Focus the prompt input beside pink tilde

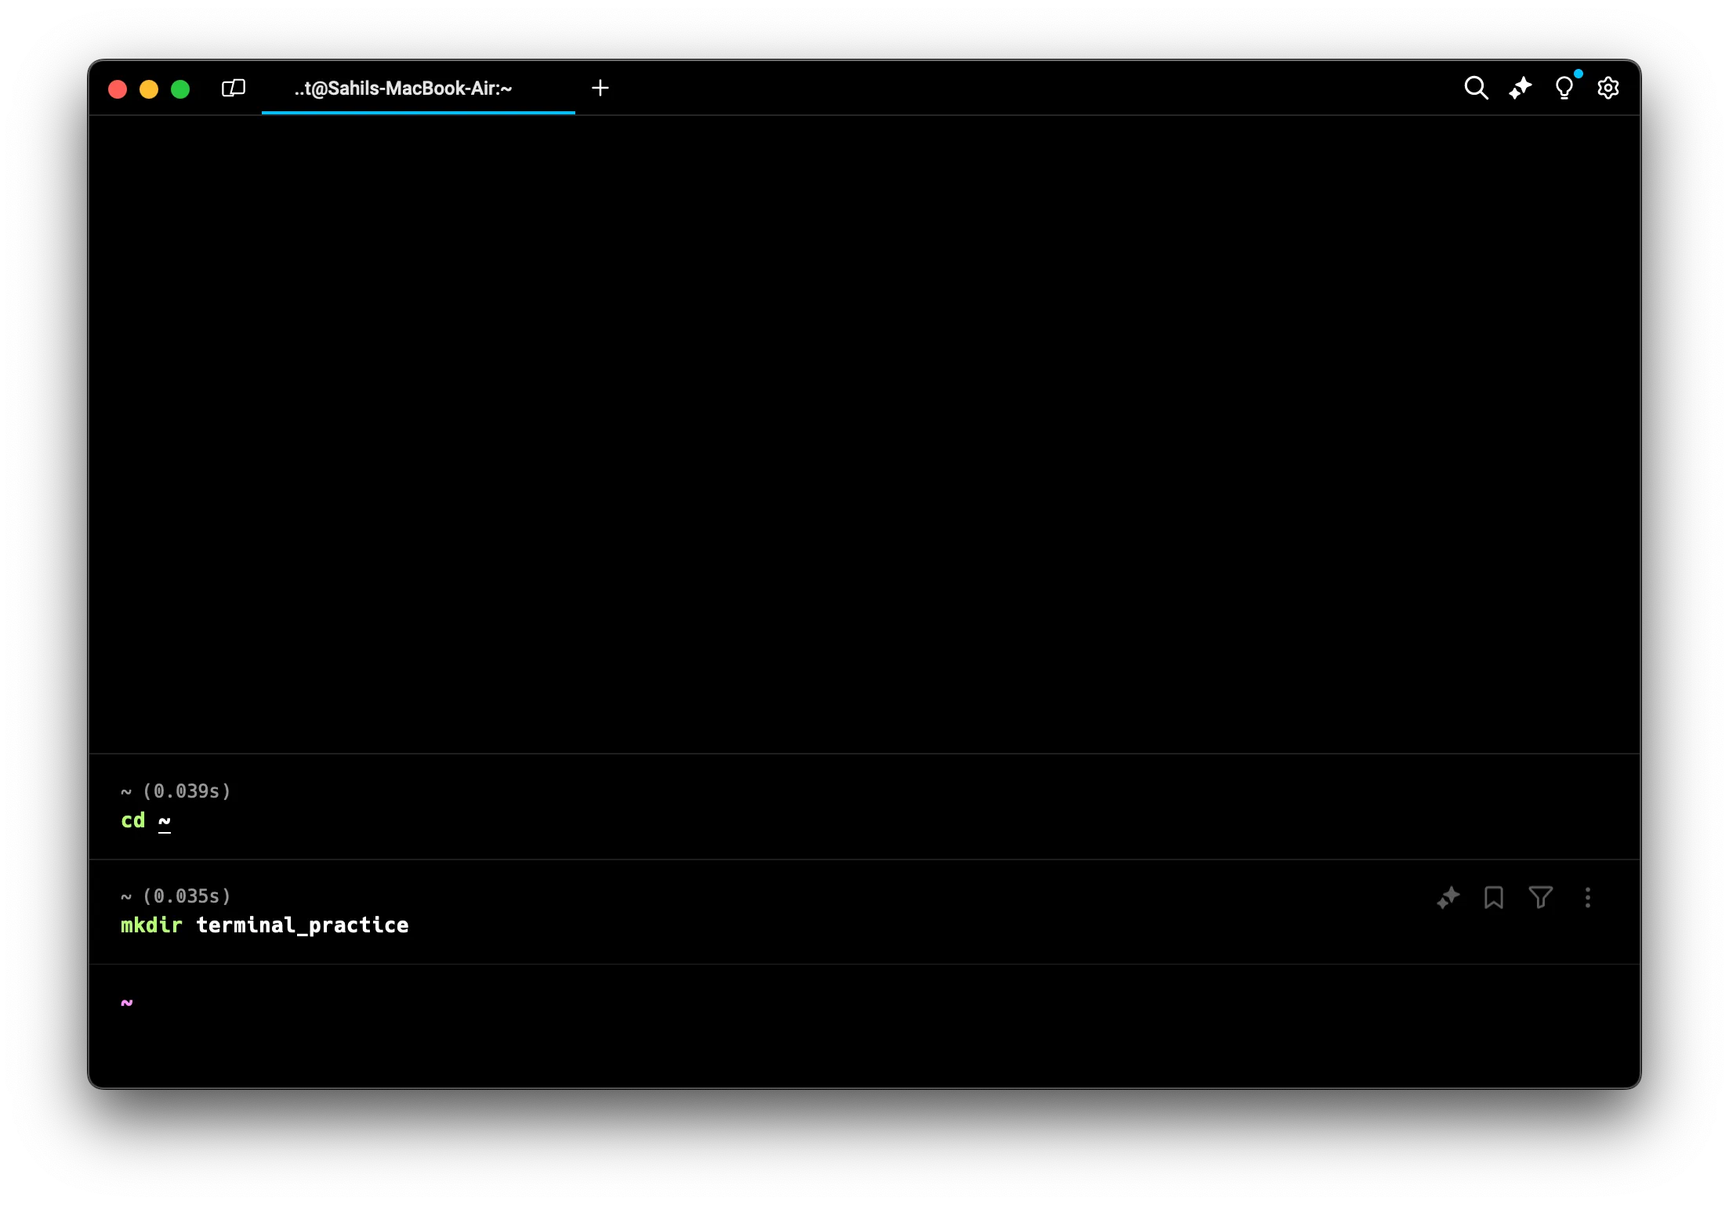[470, 1003]
